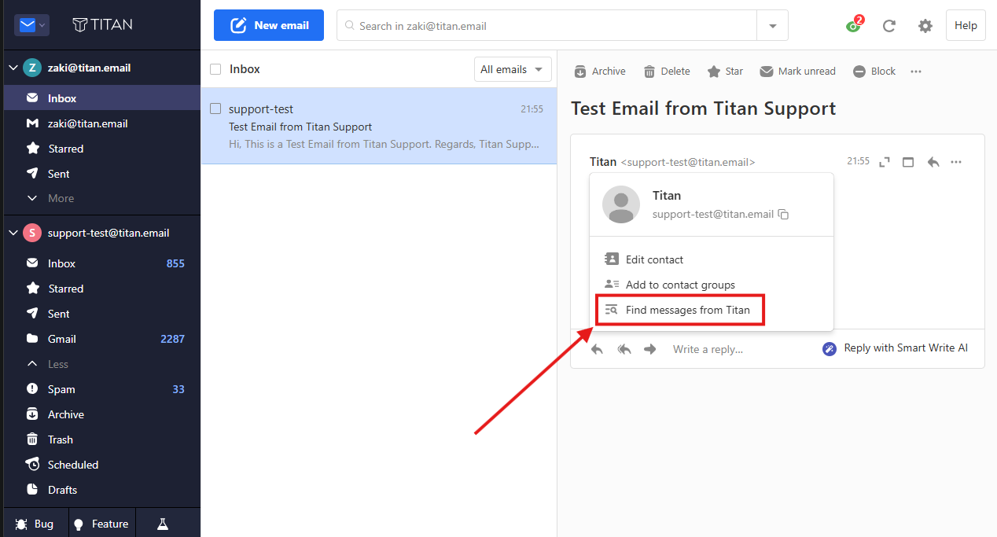Expand the message with the expand icon

885,162
